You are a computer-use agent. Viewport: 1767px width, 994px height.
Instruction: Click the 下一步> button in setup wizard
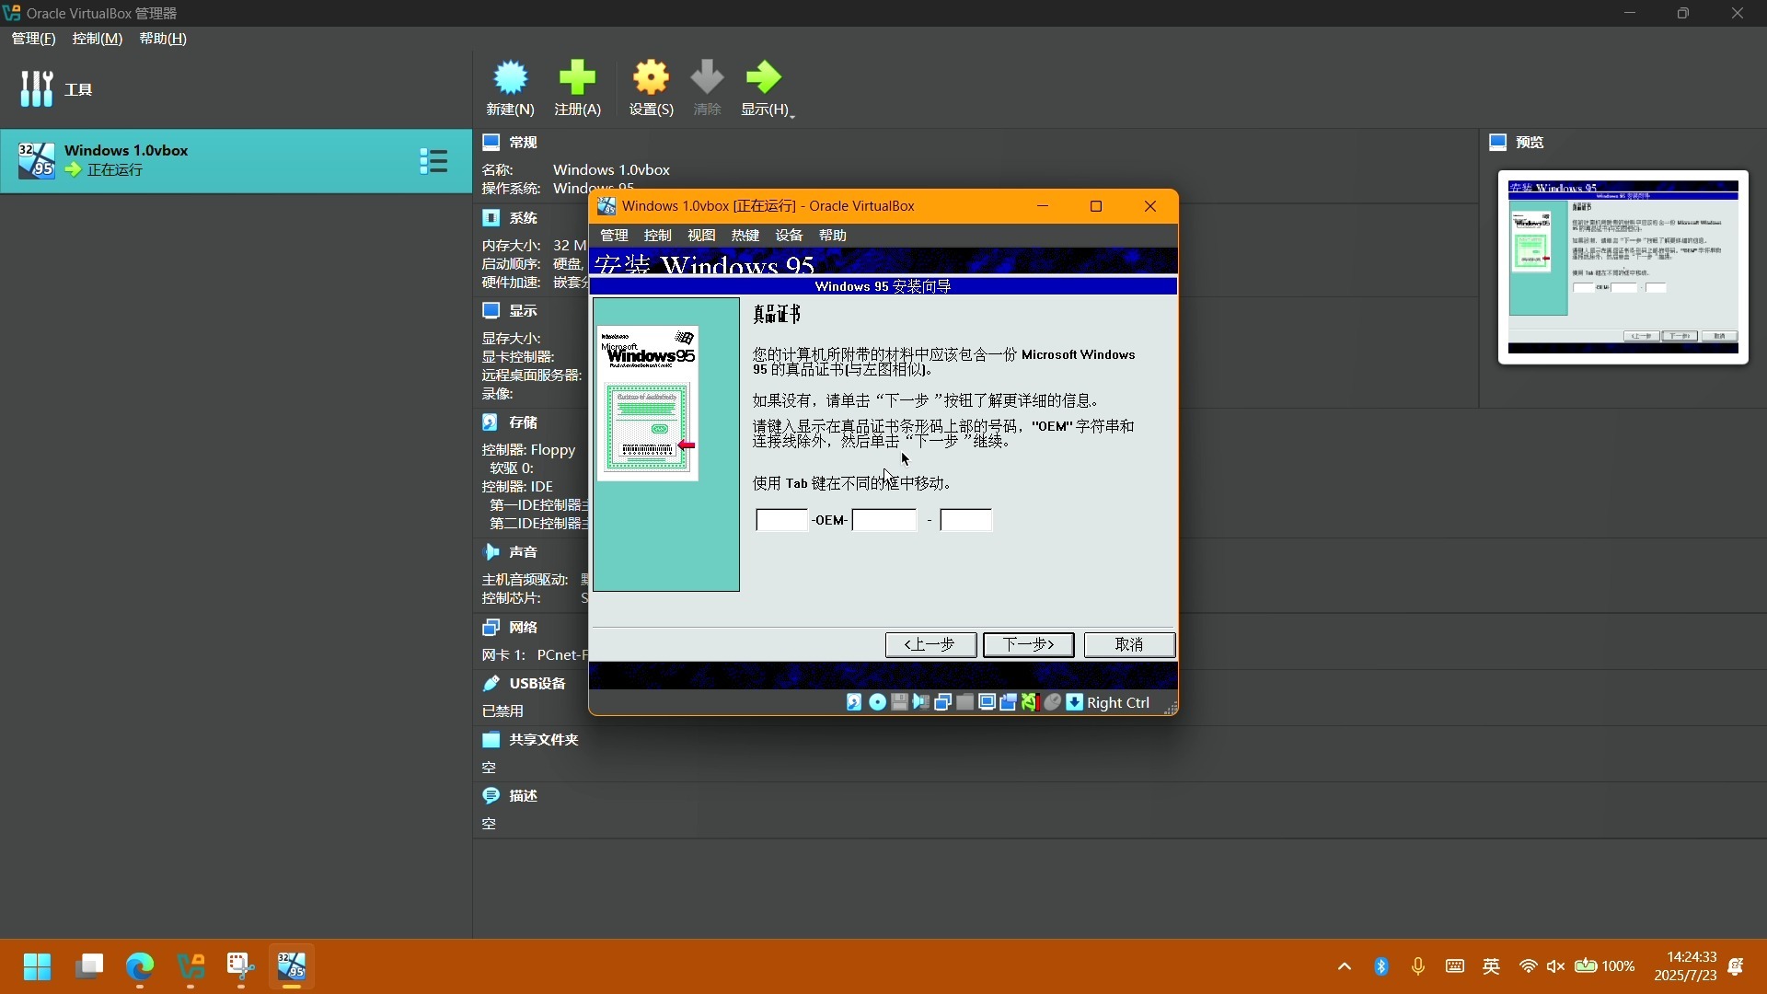[1028, 645]
